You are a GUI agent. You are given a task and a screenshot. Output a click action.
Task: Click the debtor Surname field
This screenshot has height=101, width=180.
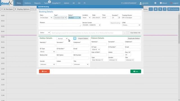(x=64, y=45)
